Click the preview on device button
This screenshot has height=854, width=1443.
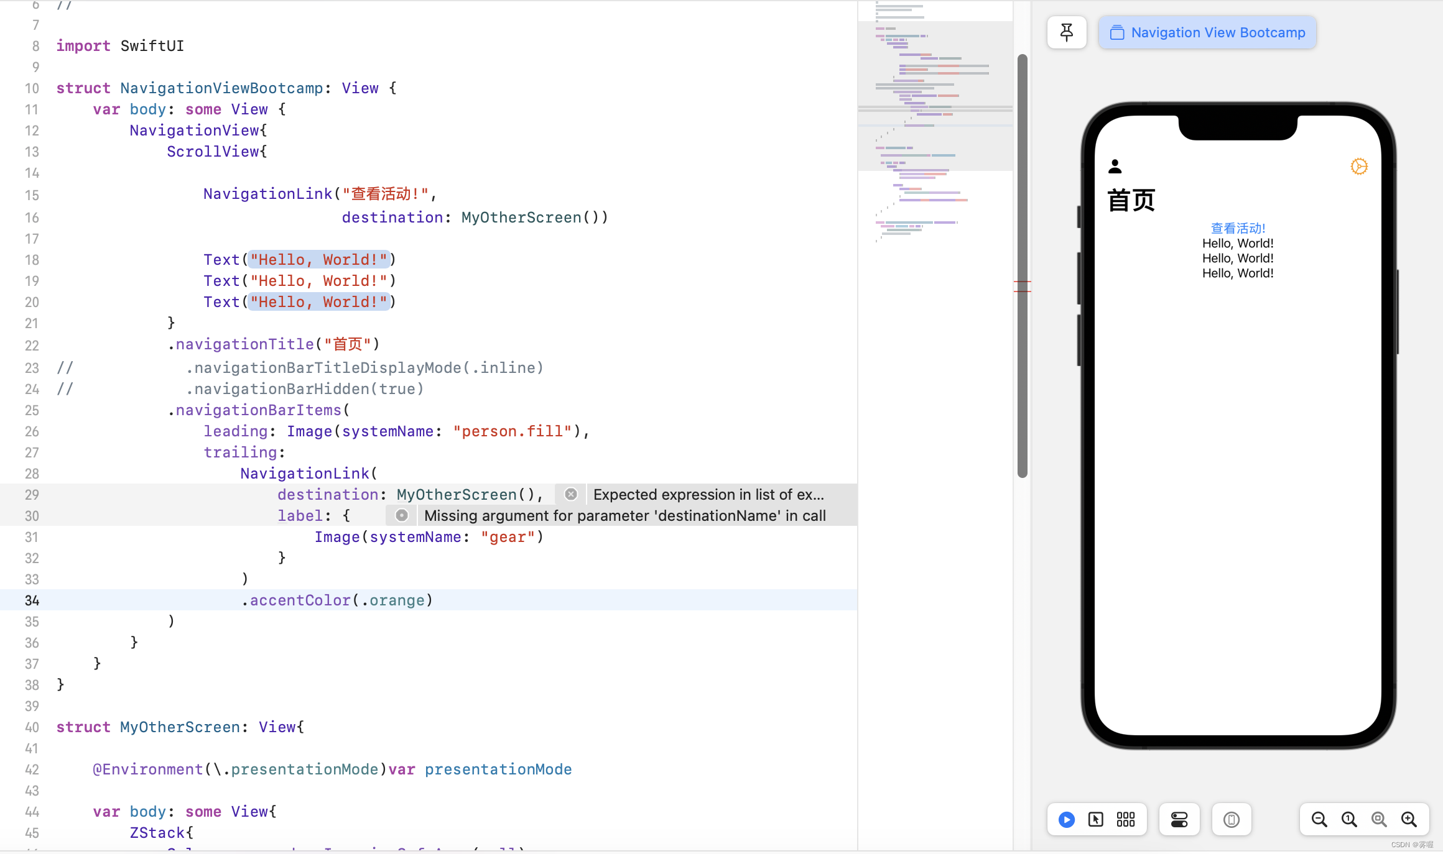1231,819
